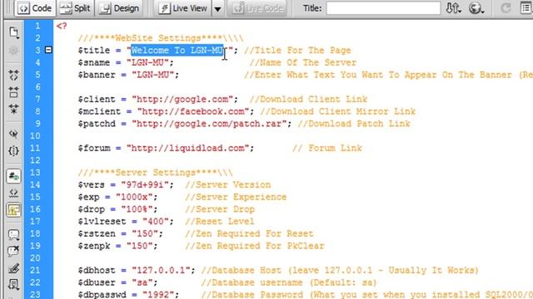Click the Balance Braces icon
The width and height of the screenshot is (533, 299).
click(x=13, y=151)
